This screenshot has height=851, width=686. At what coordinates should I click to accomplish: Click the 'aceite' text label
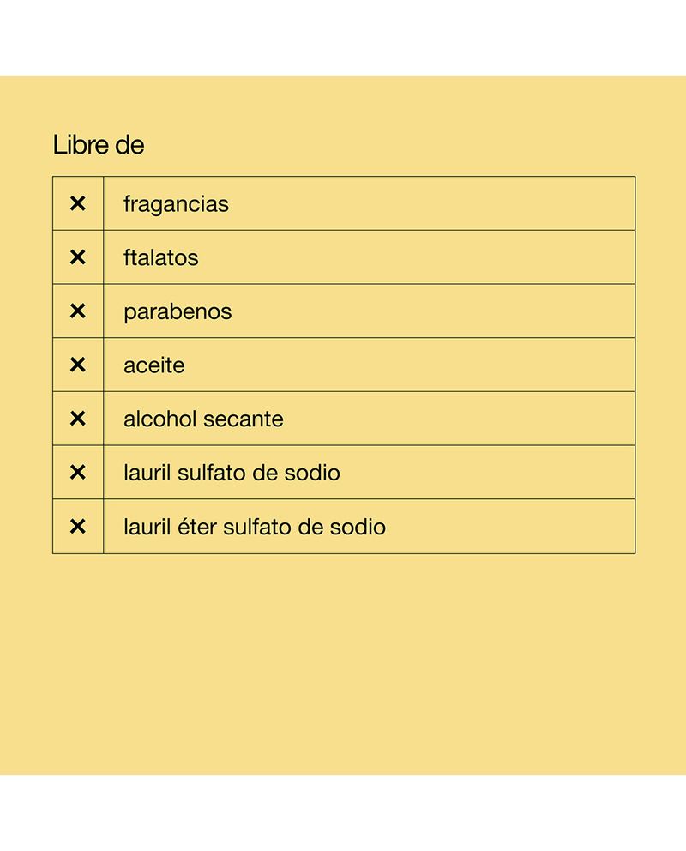pyautogui.click(x=154, y=365)
